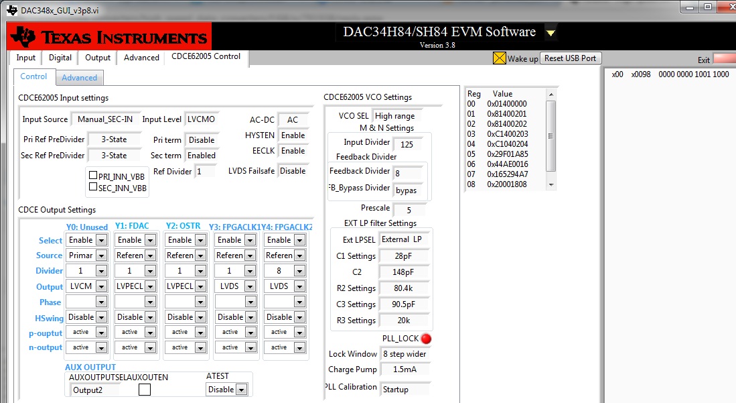Viewport: 736px width, 403px height.
Task: Click the R2 Settings 80.4k field
Action: point(404,288)
